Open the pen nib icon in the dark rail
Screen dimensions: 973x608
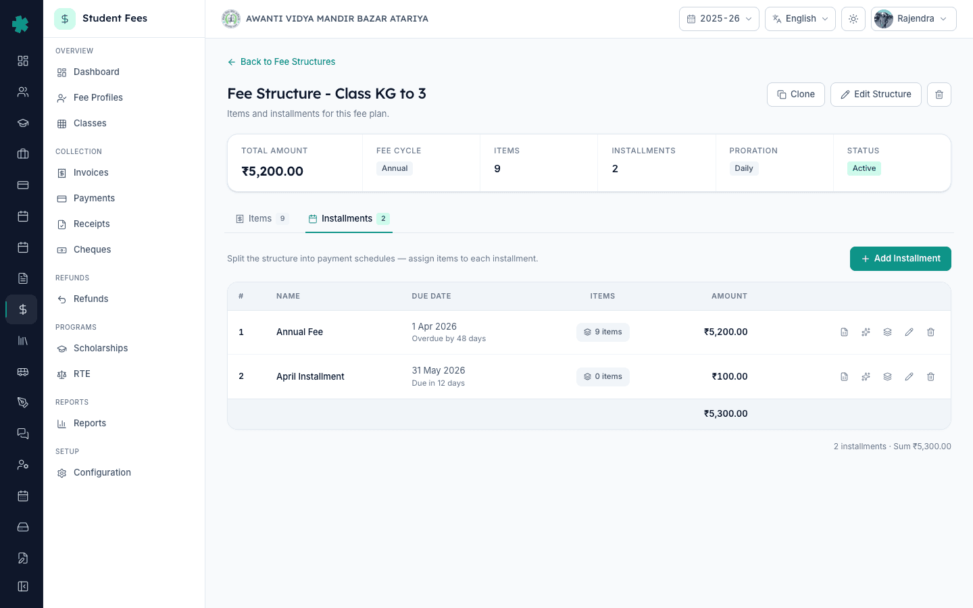pos(23,403)
